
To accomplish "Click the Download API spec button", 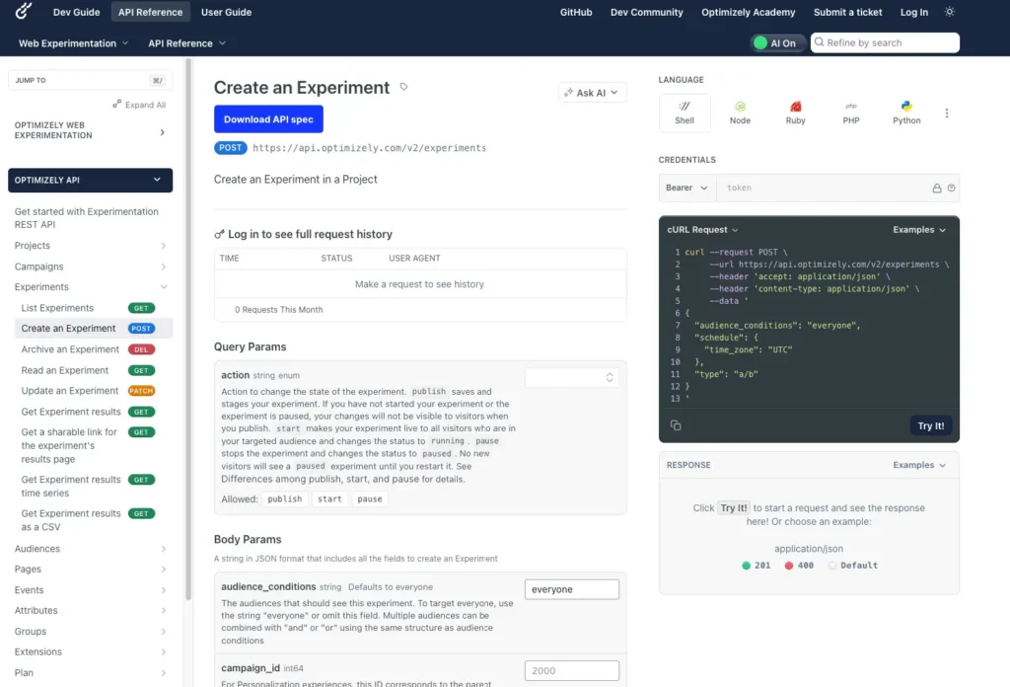I will (x=268, y=118).
